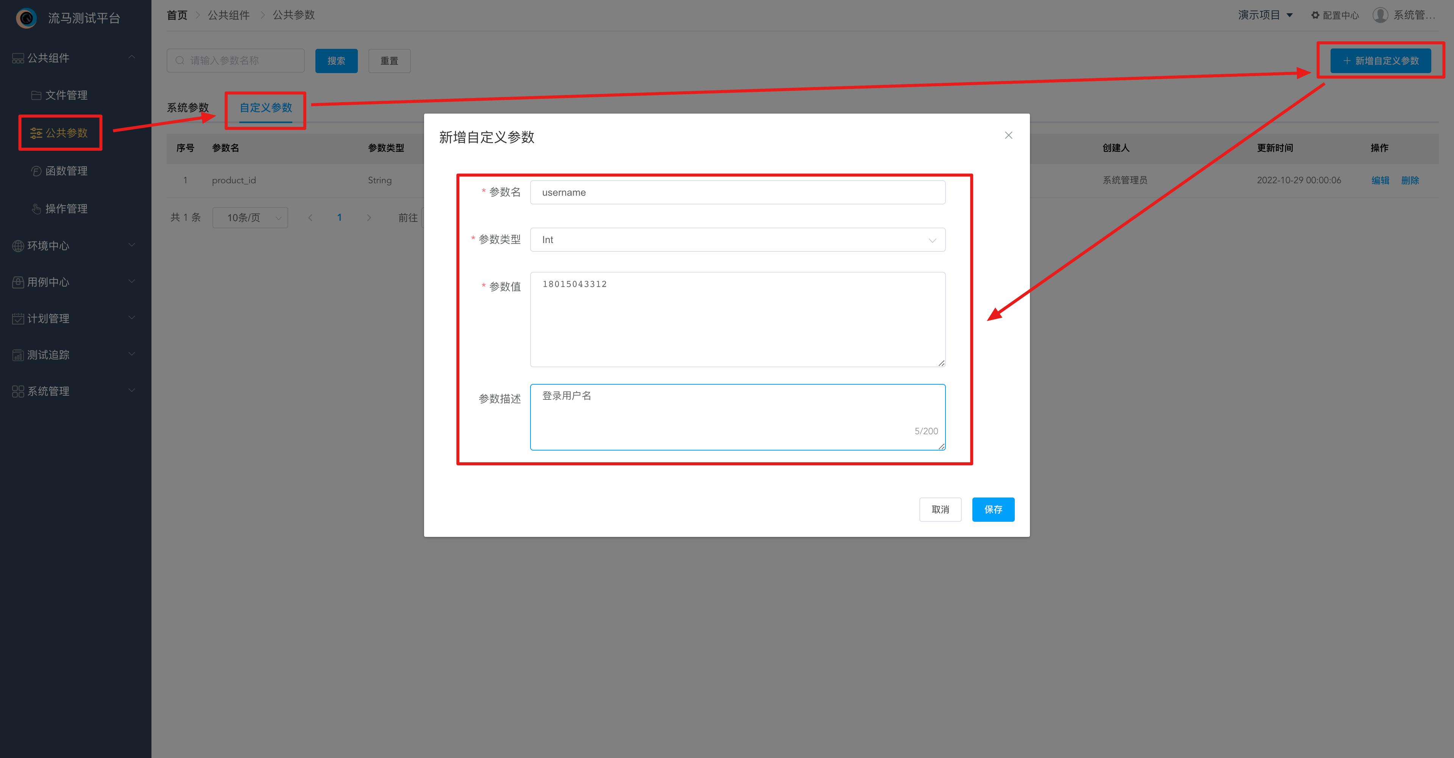Viewport: 1454px width, 758px height.
Task: Click the user avatar icon
Action: point(1380,15)
